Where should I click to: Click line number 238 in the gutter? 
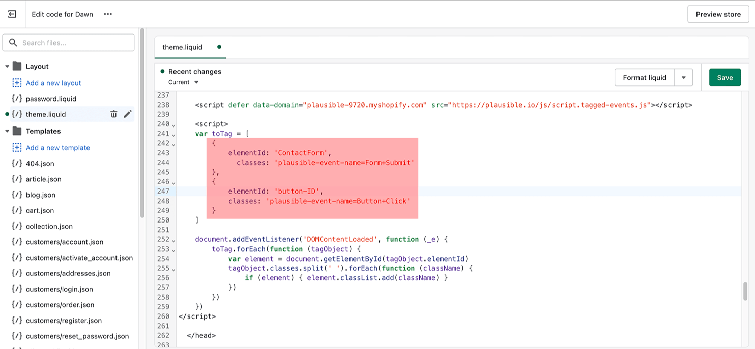pos(163,105)
